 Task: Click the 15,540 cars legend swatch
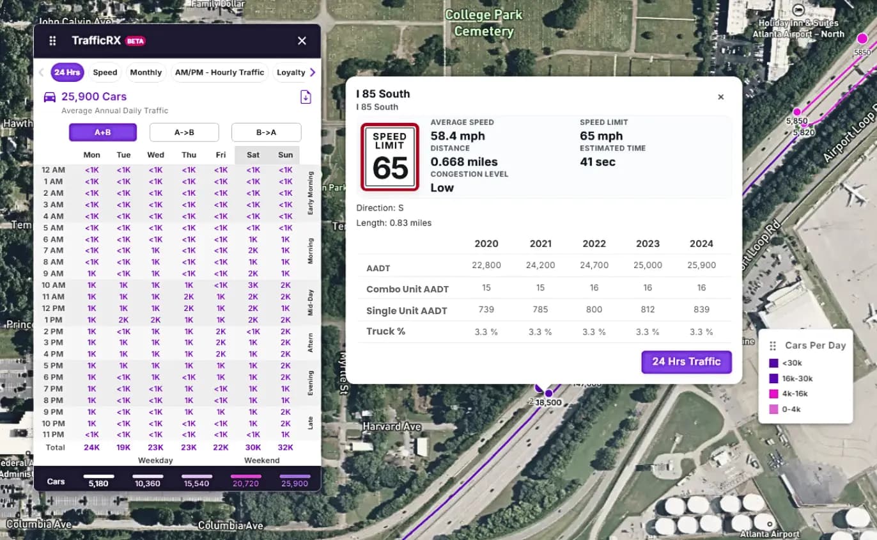coord(197,477)
